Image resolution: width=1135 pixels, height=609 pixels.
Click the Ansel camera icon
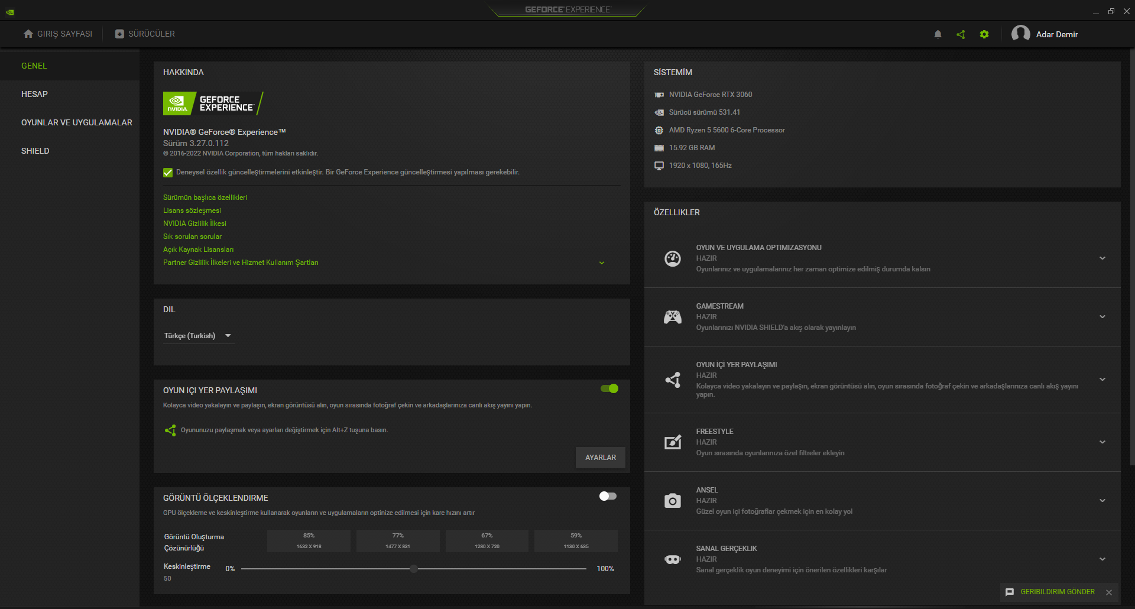(x=673, y=501)
